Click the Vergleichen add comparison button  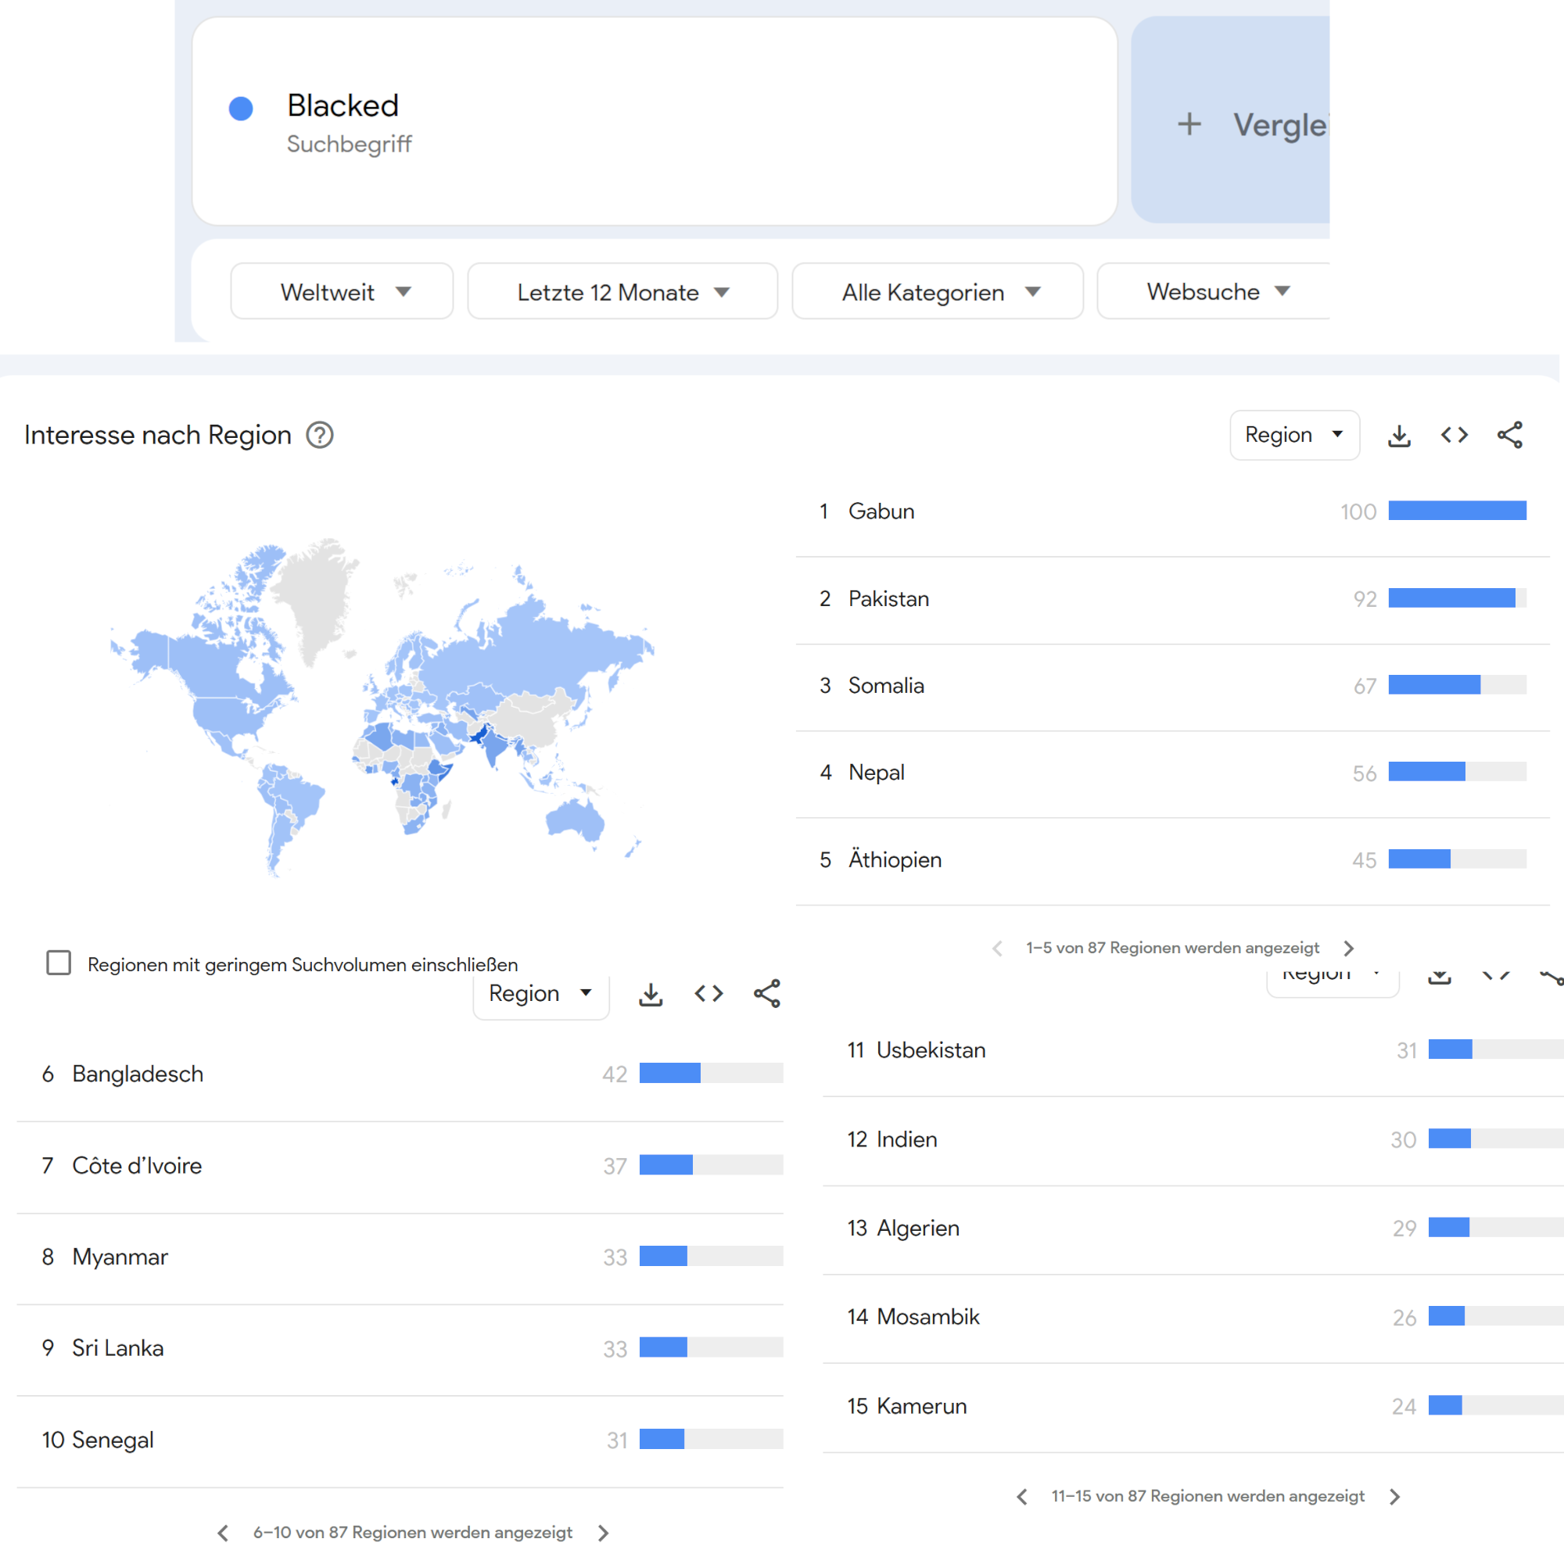[1230, 120]
